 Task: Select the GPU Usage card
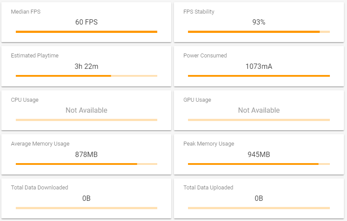click(259, 110)
